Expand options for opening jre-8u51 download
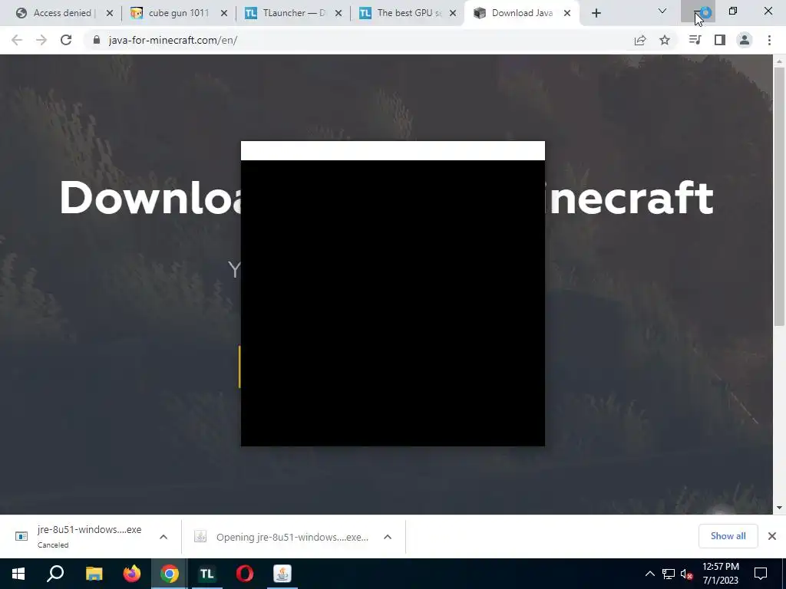 388,537
